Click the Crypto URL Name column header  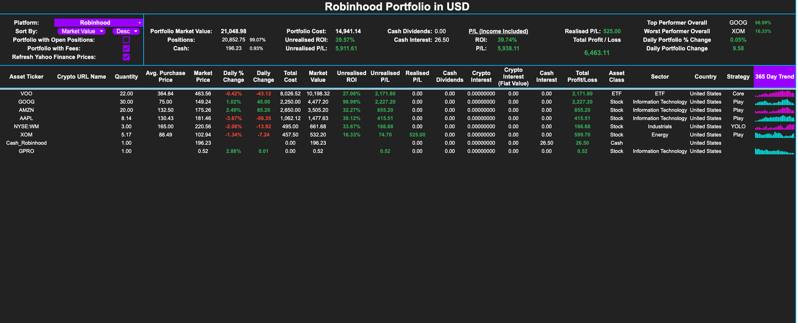point(82,77)
